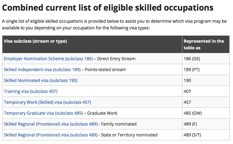
Task: Open Temporary Graduate visa (subclass 485) link
Action: pyautogui.click(x=43, y=113)
